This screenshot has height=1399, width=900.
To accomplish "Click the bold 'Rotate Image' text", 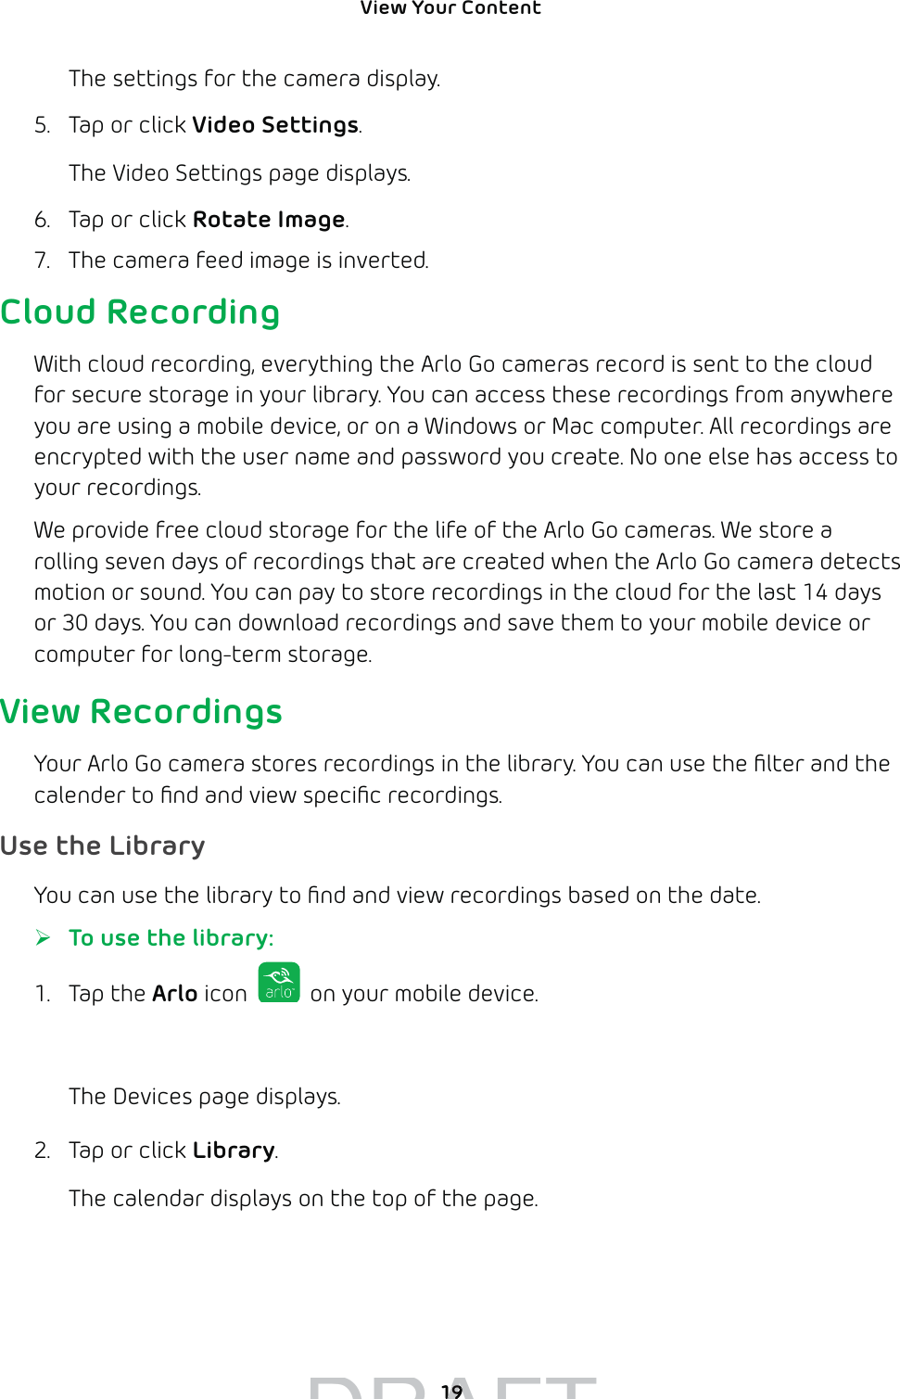I will coord(269,220).
